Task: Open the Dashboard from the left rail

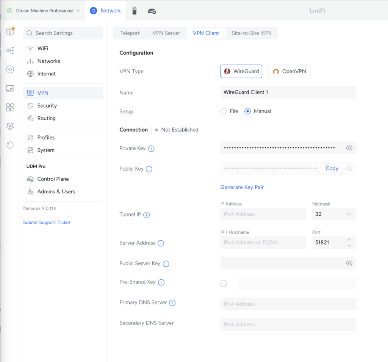Action: tap(10, 31)
